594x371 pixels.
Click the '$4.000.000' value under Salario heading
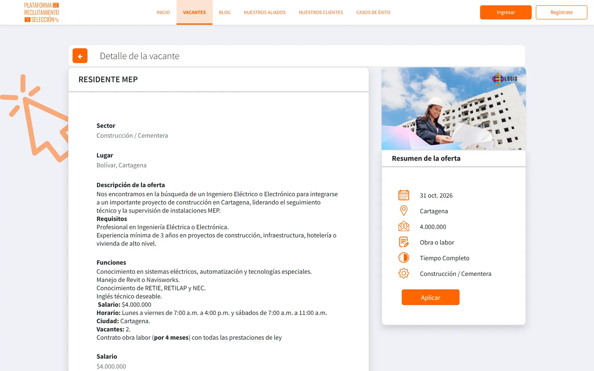[111, 366]
